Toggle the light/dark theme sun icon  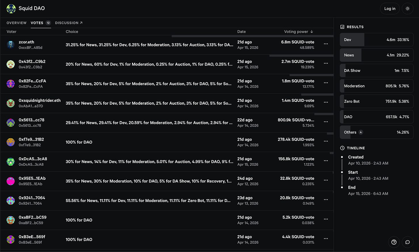click(407, 9)
